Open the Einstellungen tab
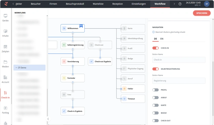214x125 pixels. (139, 4)
